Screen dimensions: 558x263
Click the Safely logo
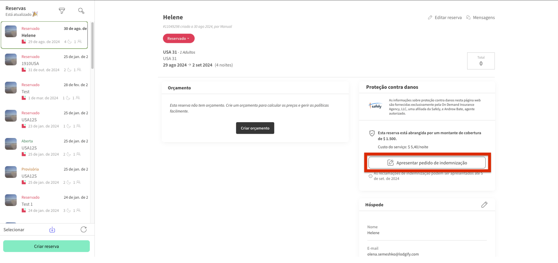[x=375, y=106]
